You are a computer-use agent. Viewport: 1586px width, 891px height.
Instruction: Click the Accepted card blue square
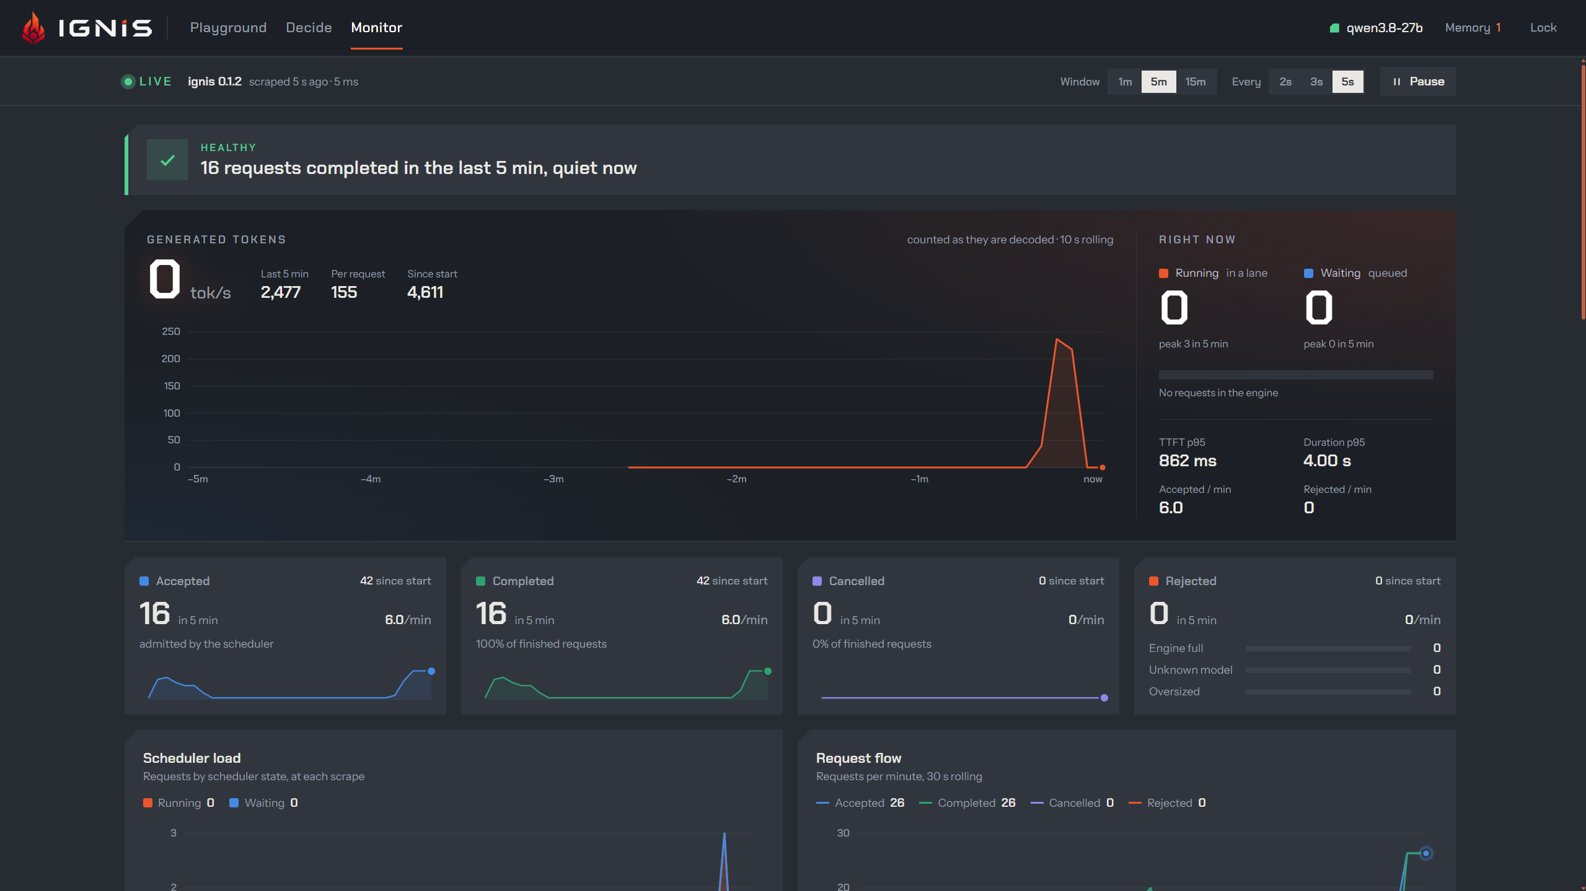coord(144,581)
